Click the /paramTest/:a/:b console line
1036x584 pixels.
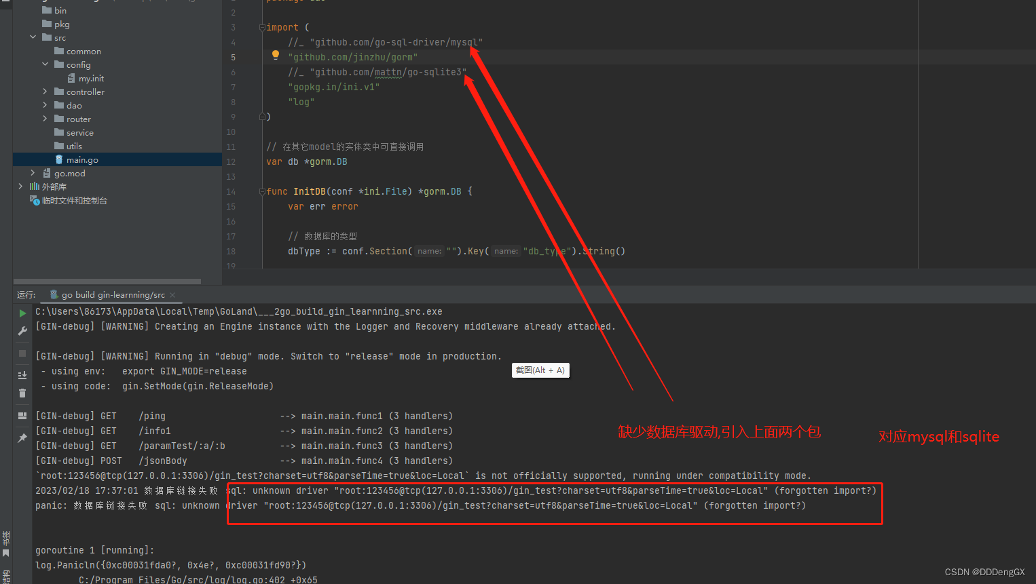click(x=244, y=446)
